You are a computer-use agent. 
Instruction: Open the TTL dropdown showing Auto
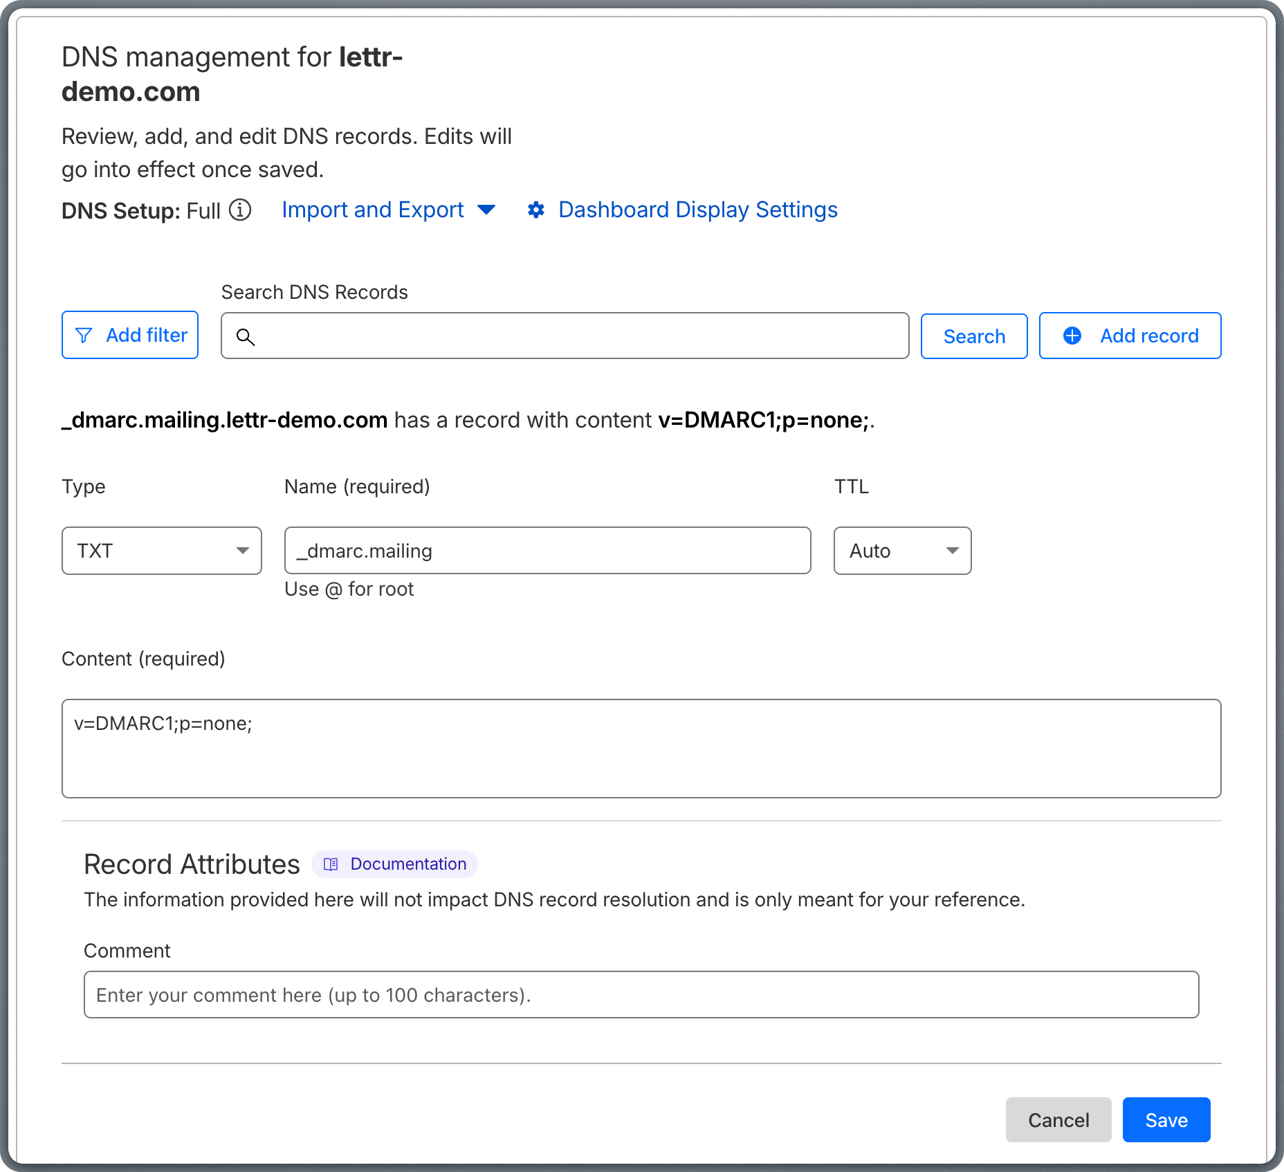pos(902,551)
